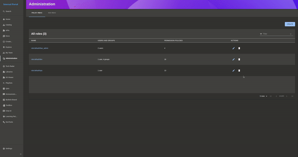
Task: Delete the role:default/rbac_admin role
Action: click(239, 48)
